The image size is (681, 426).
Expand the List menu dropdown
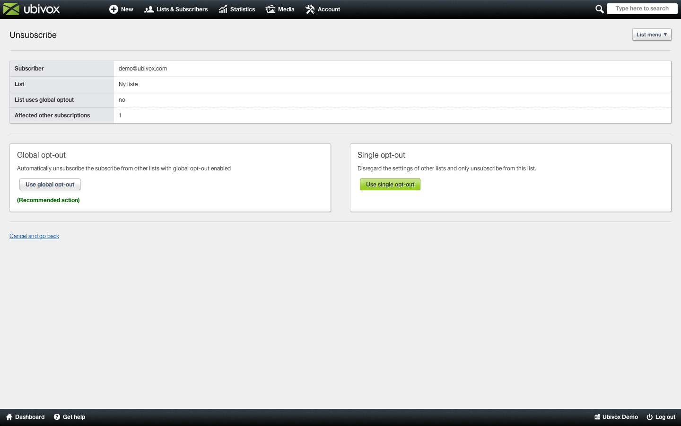point(652,35)
